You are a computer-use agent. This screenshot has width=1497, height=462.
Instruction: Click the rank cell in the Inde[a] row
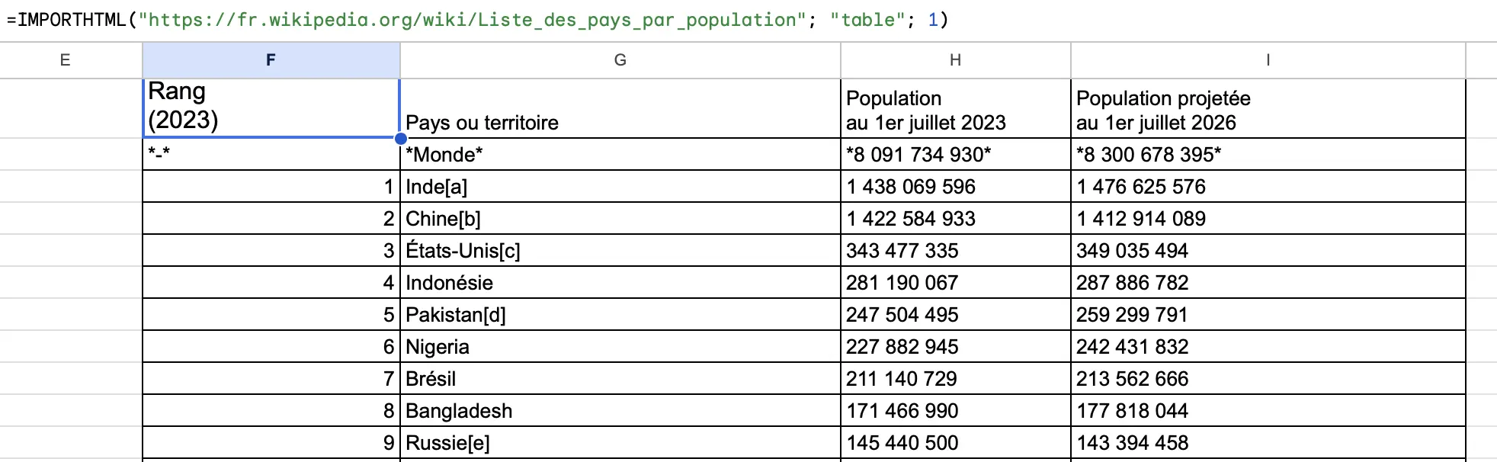point(271,186)
